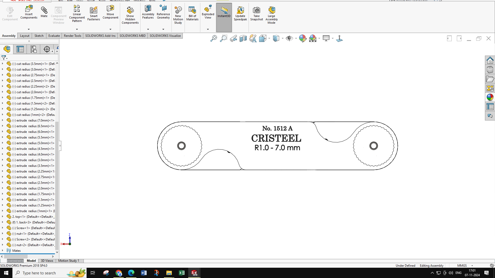Open the FeatureManager Design Tree tab
The image size is (495, 278).
point(7,49)
